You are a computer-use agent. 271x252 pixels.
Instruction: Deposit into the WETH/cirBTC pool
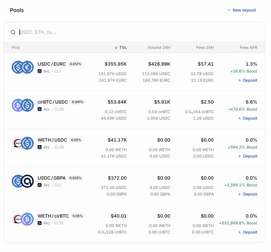coord(247,232)
